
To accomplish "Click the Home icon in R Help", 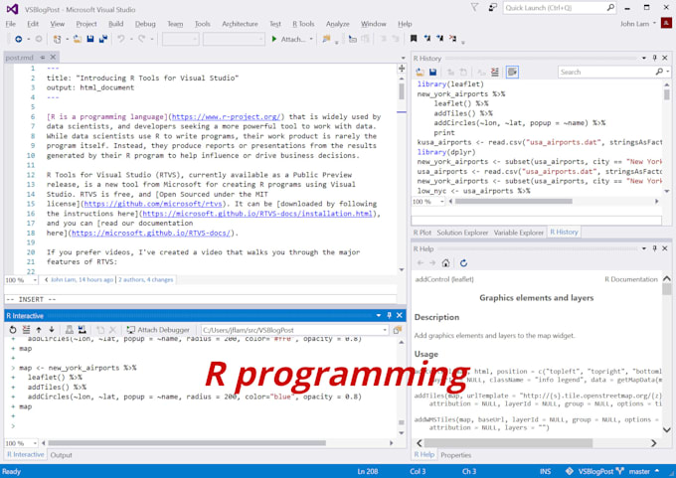I will pyautogui.click(x=445, y=263).
